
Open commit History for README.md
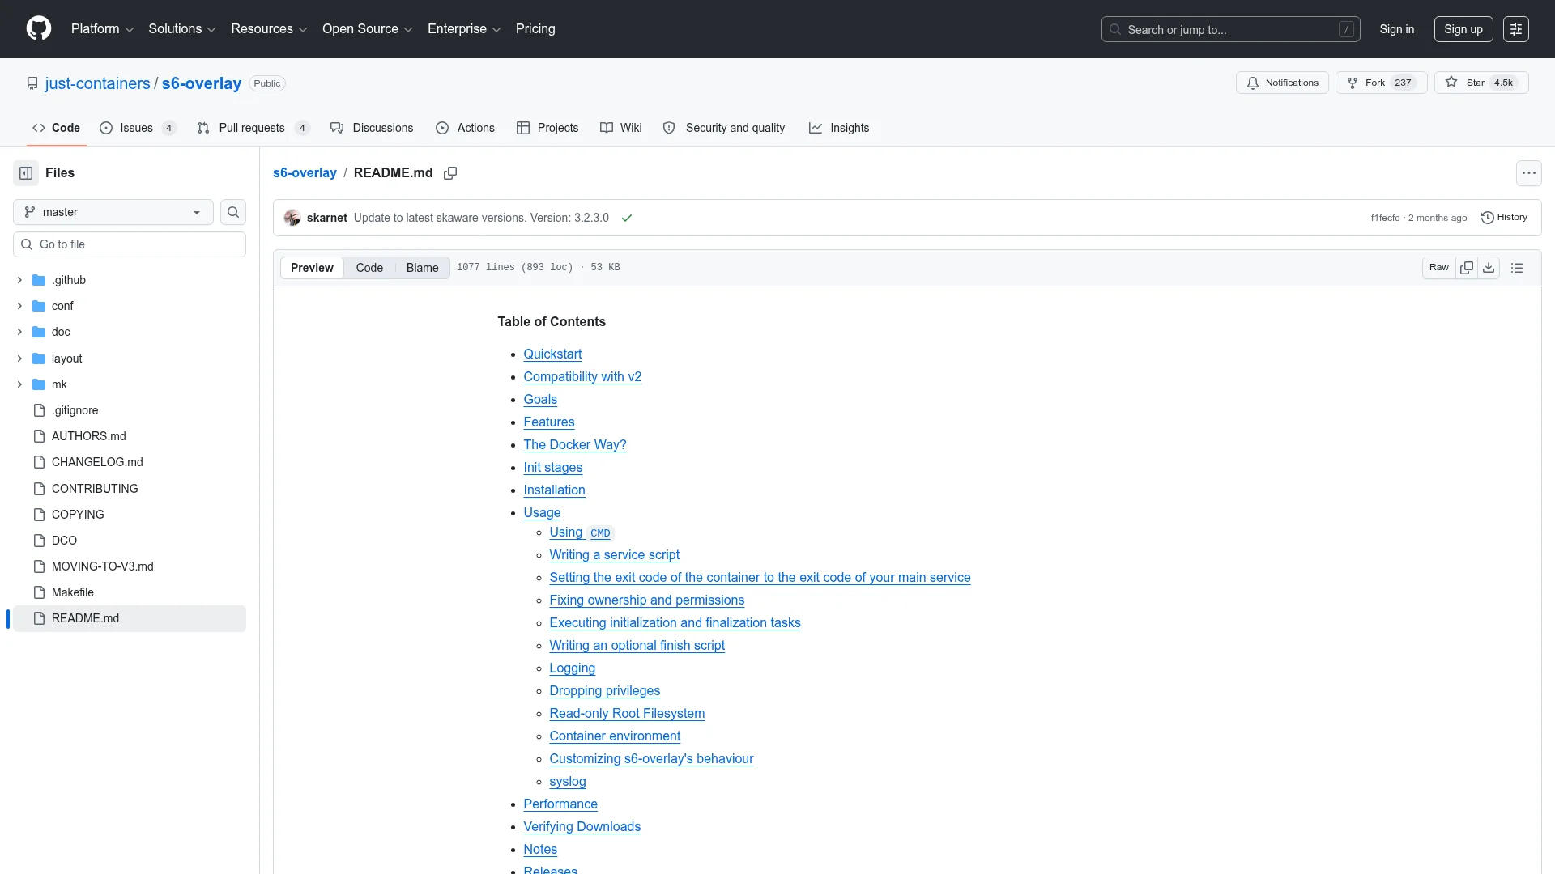click(x=1504, y=218)
